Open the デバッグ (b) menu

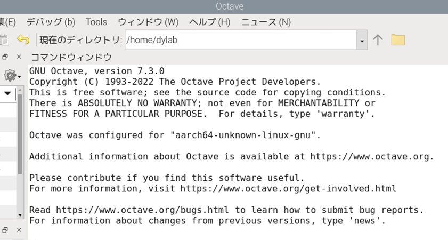[x=51, y=22]
